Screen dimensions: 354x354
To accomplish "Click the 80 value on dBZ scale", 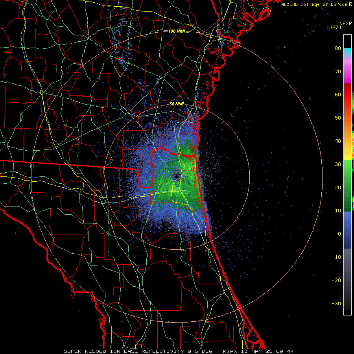I will pyautogui.click(x=338, y=48).
